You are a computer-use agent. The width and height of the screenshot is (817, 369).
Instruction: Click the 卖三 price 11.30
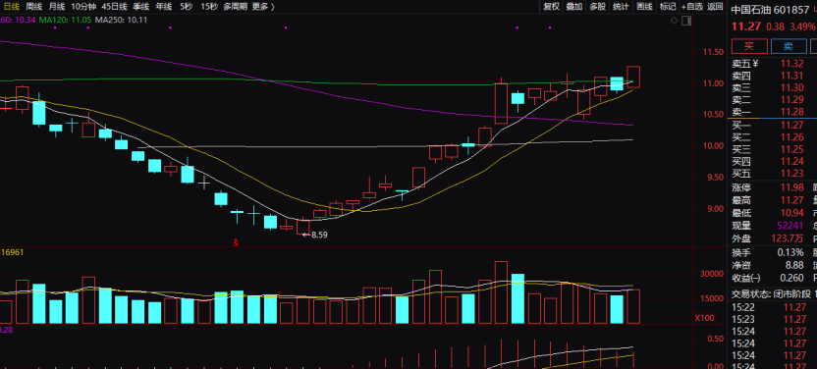click(x=792, y=87)
